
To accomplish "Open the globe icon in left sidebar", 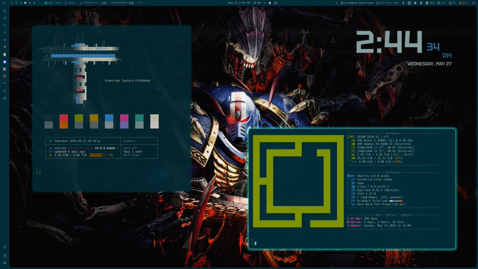I will click(x=4, y=98).
